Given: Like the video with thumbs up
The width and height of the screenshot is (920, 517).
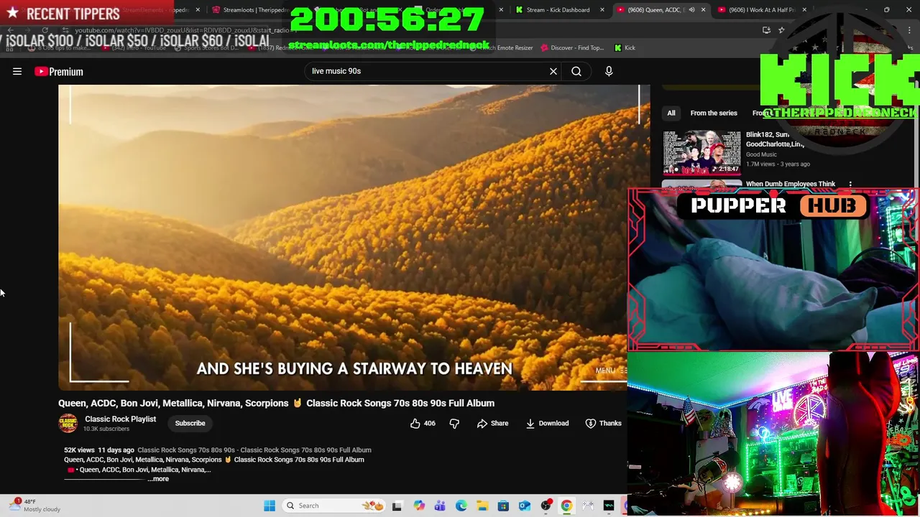Looking at the screenshot, I should pos(423,423).
